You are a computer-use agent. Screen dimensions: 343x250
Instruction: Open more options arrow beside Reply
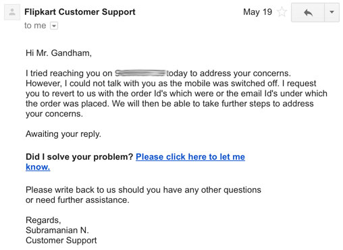[332, 12]
